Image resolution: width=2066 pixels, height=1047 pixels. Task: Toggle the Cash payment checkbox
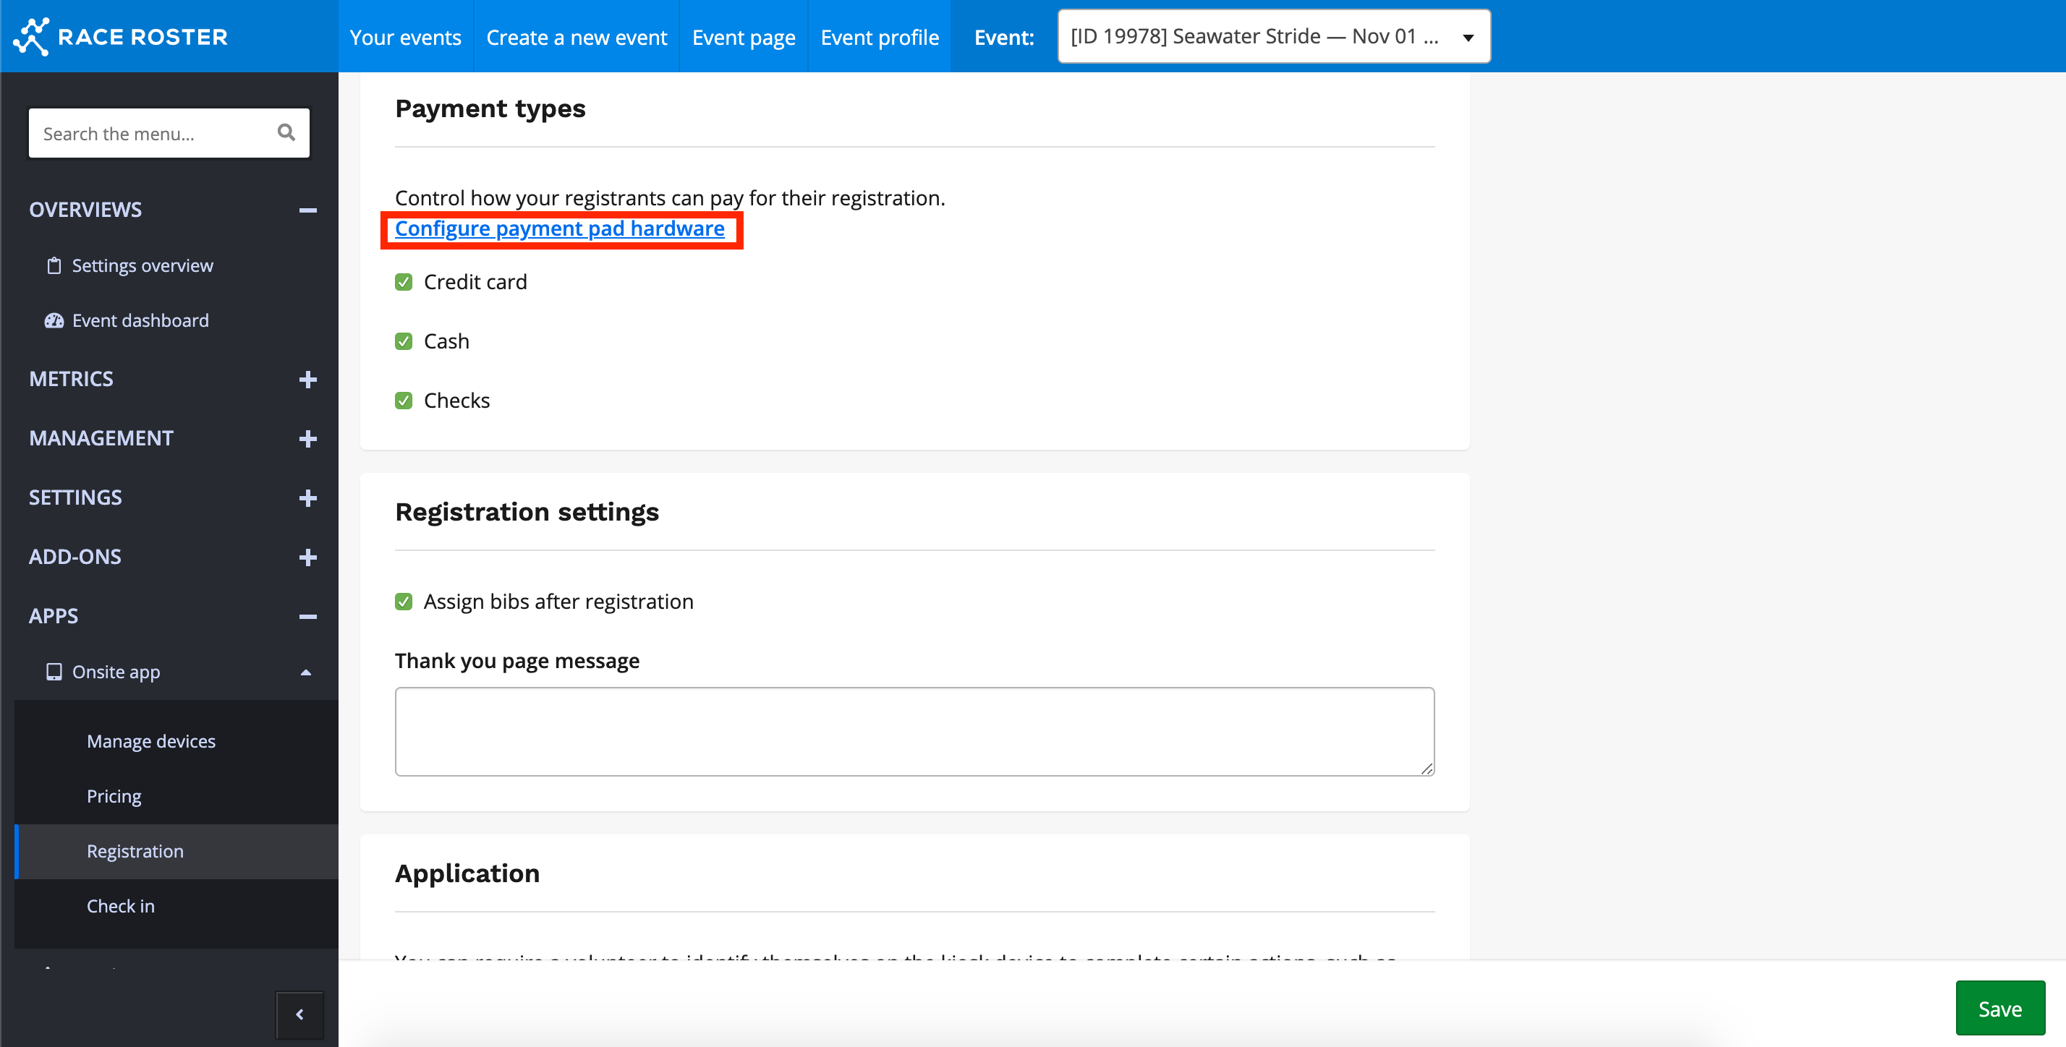coord(404,341)
